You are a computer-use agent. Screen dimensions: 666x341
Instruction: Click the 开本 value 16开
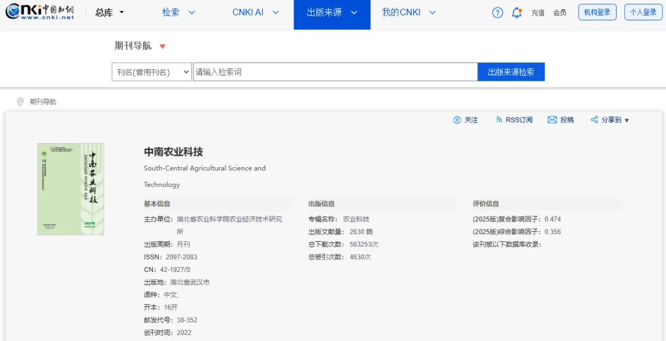coord(170,307)
